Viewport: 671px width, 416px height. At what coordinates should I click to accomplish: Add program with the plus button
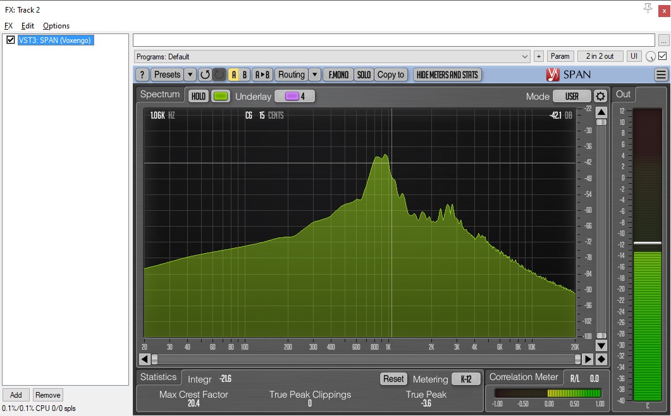pos(539,56)
